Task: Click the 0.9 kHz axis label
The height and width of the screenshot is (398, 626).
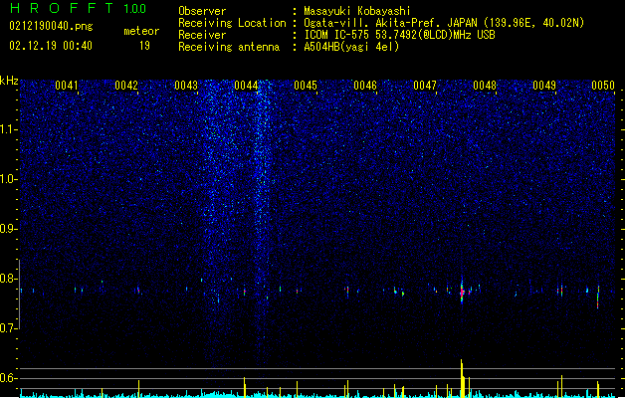Action: (x=9, y=229)
